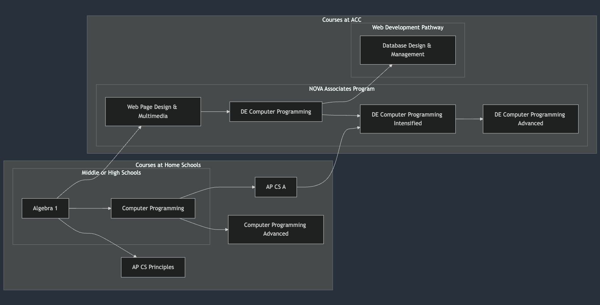
Task: Select the Courses at Home Schools title
Action: click(168, 165)
